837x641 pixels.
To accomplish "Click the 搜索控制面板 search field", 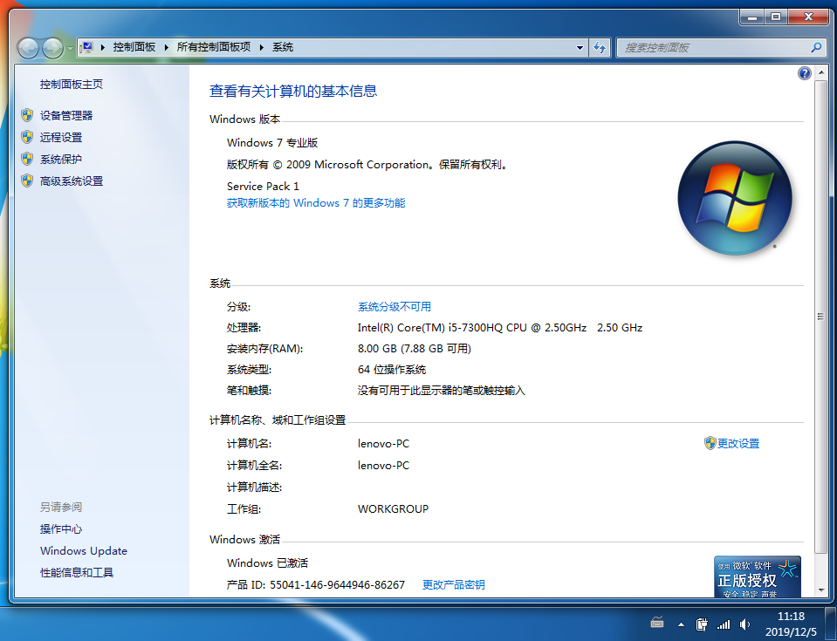I will coord(711,48).
